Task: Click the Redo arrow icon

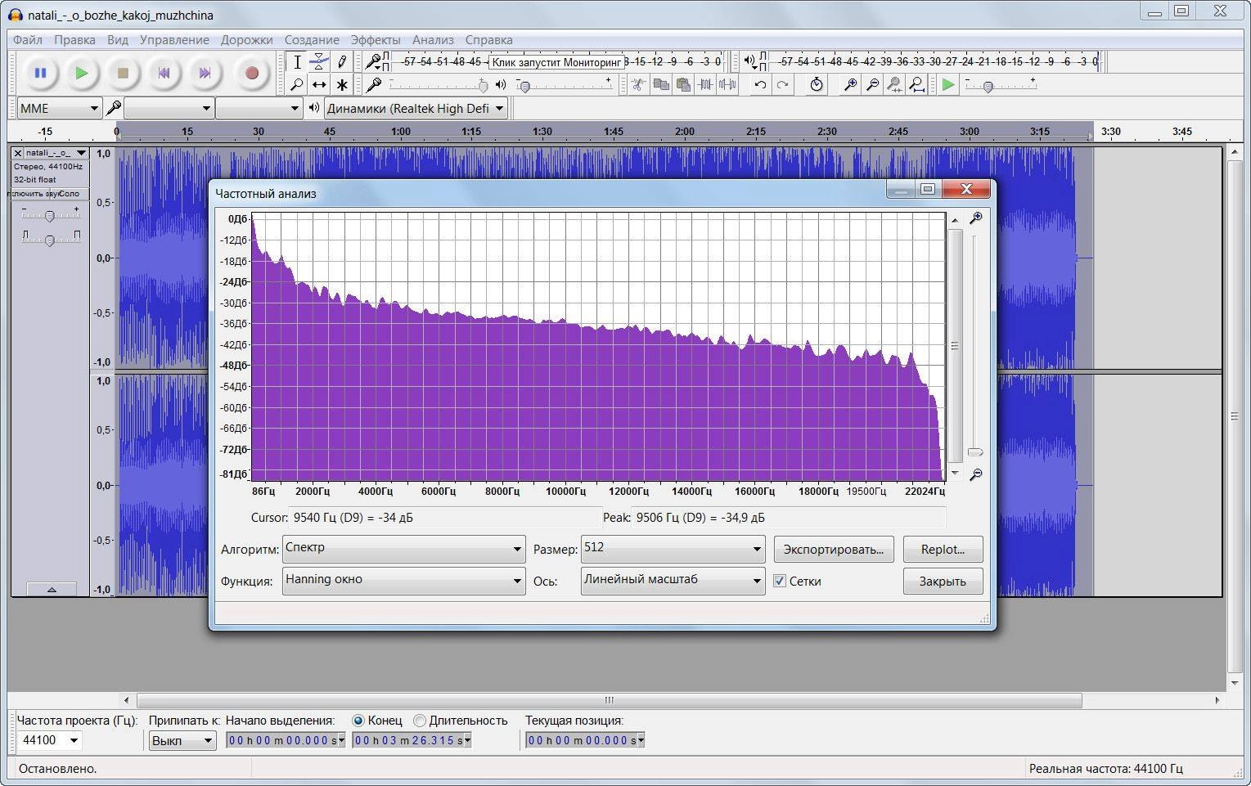Action: click(x=783, y=84)
